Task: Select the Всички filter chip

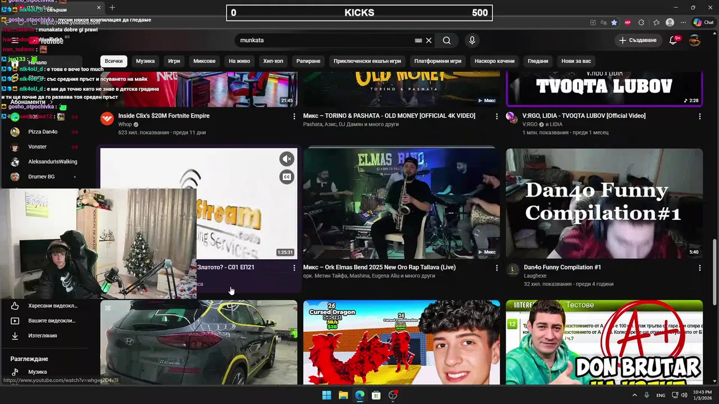Action: 113,61
